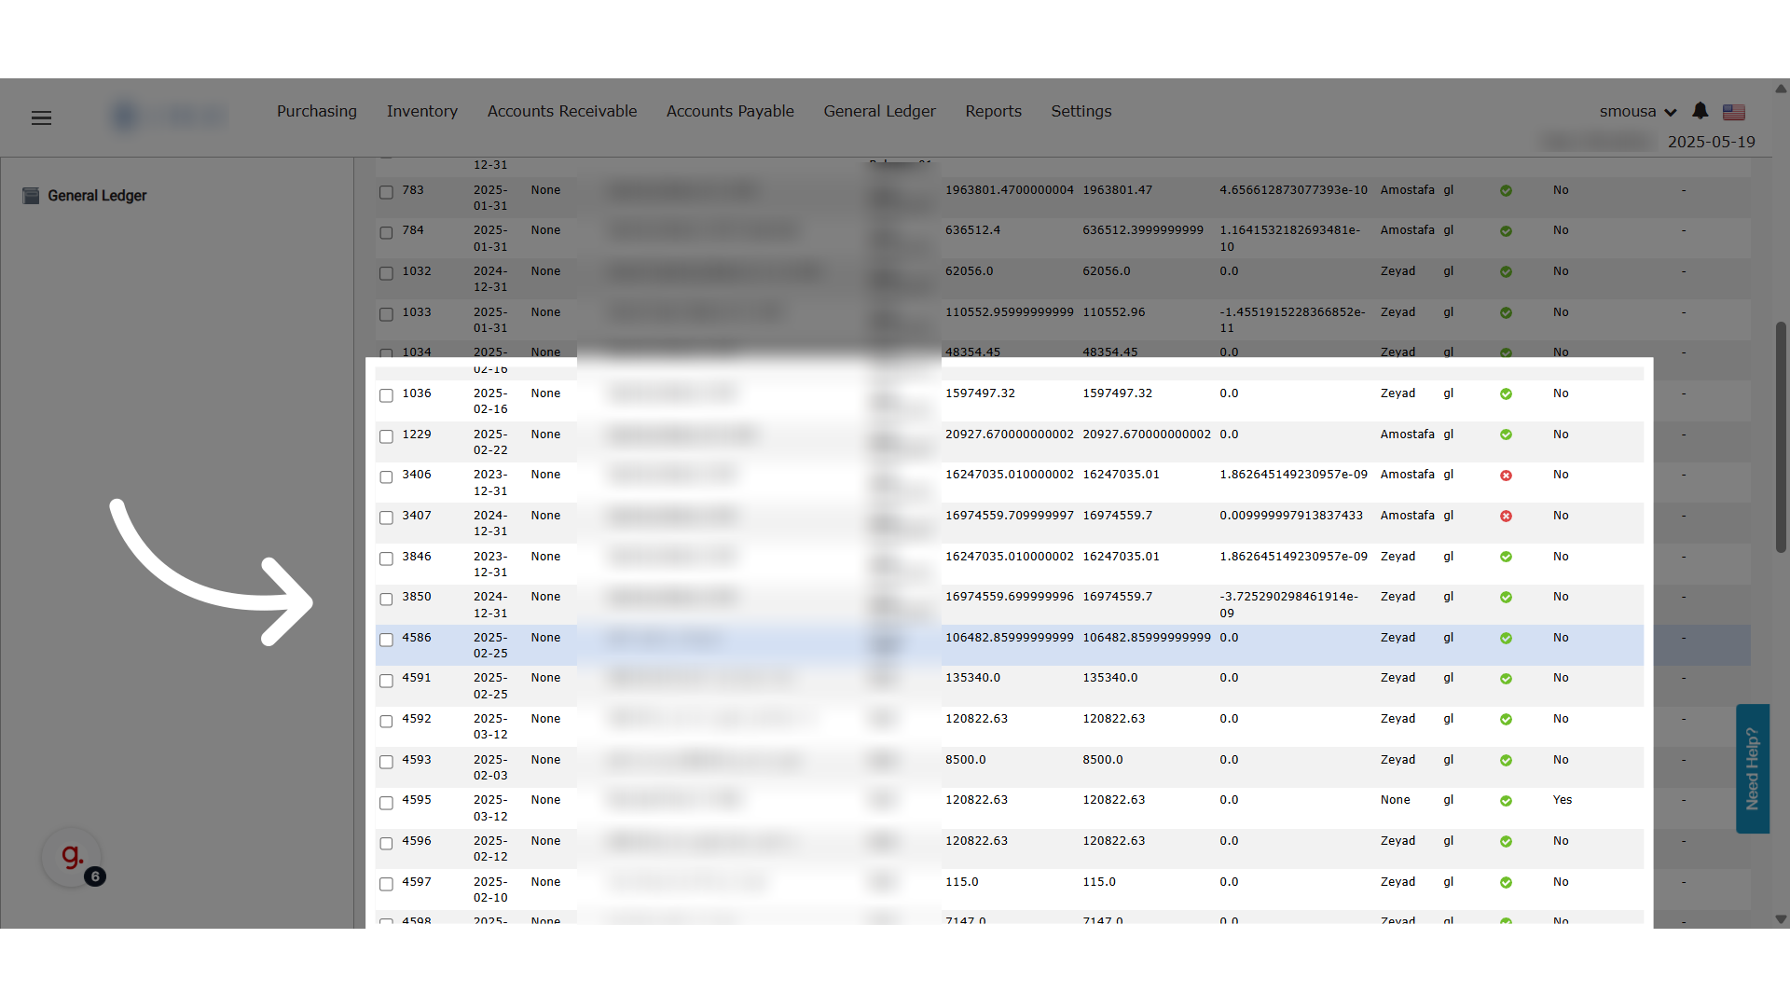
Task: Click green check status for entry 784
Action: pyautogui.click(x=1506, y=231)
